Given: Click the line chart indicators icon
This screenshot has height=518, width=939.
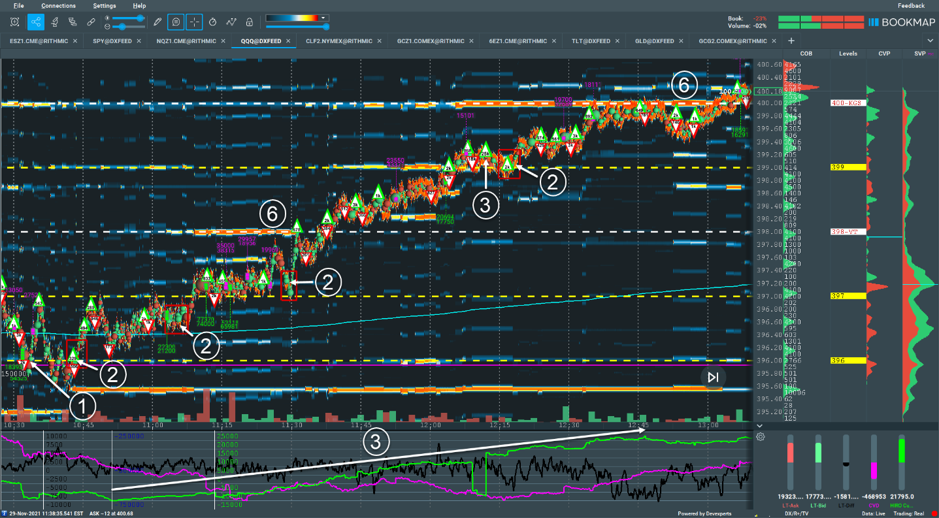Looking at the screenshot, I should pyautogui.click(x=231, y=22).
